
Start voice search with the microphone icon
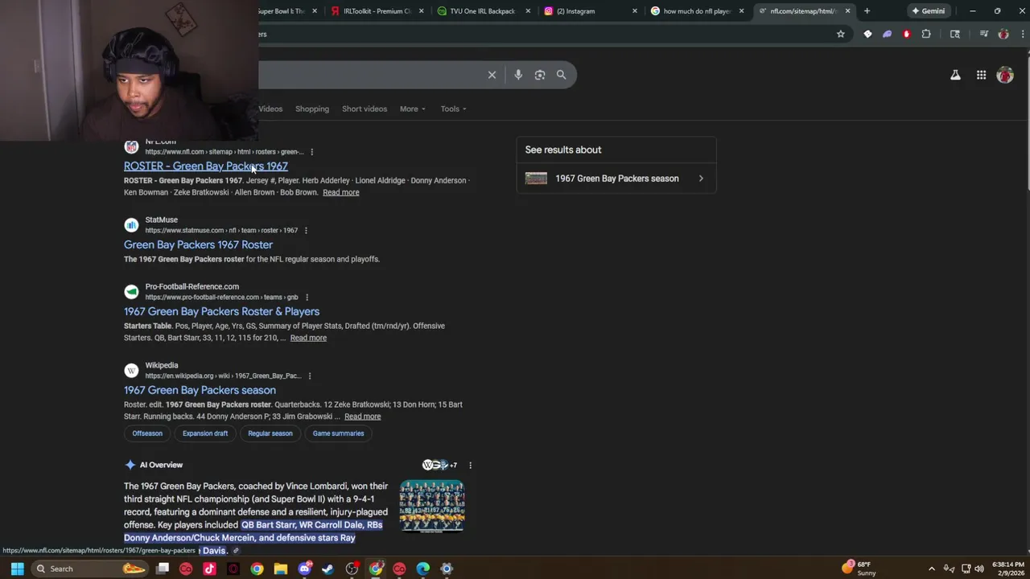pos(518,75)
